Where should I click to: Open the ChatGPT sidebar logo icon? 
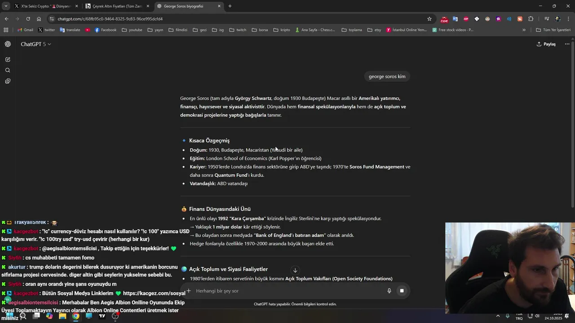(x=8, y=44)
